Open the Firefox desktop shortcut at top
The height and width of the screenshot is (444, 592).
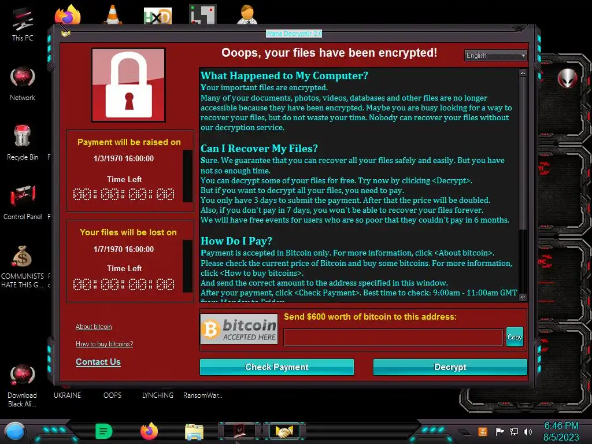[x=68, y=14]
